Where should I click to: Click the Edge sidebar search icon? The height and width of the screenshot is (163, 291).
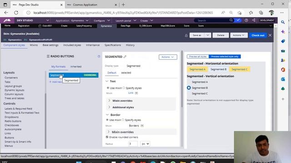click(x=283, y=22)
